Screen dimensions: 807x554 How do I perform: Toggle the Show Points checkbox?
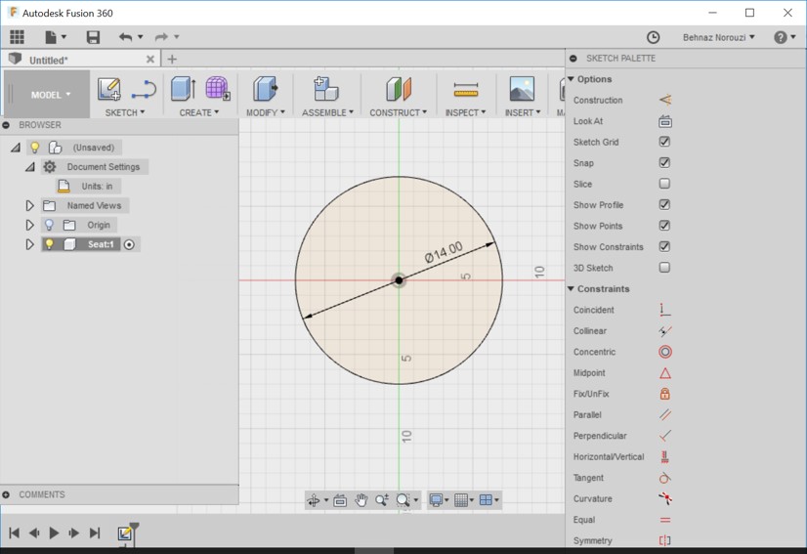(x=664, y=226)
